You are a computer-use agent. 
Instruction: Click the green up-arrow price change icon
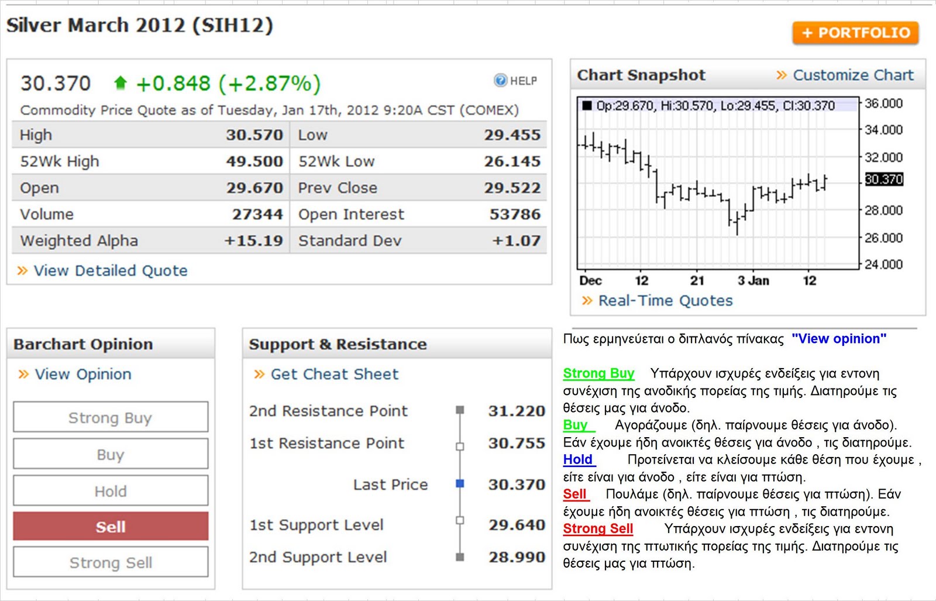pyautogui.click(x=121, y=83)
